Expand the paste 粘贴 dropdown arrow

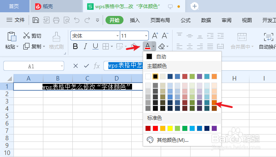point(17,47)
